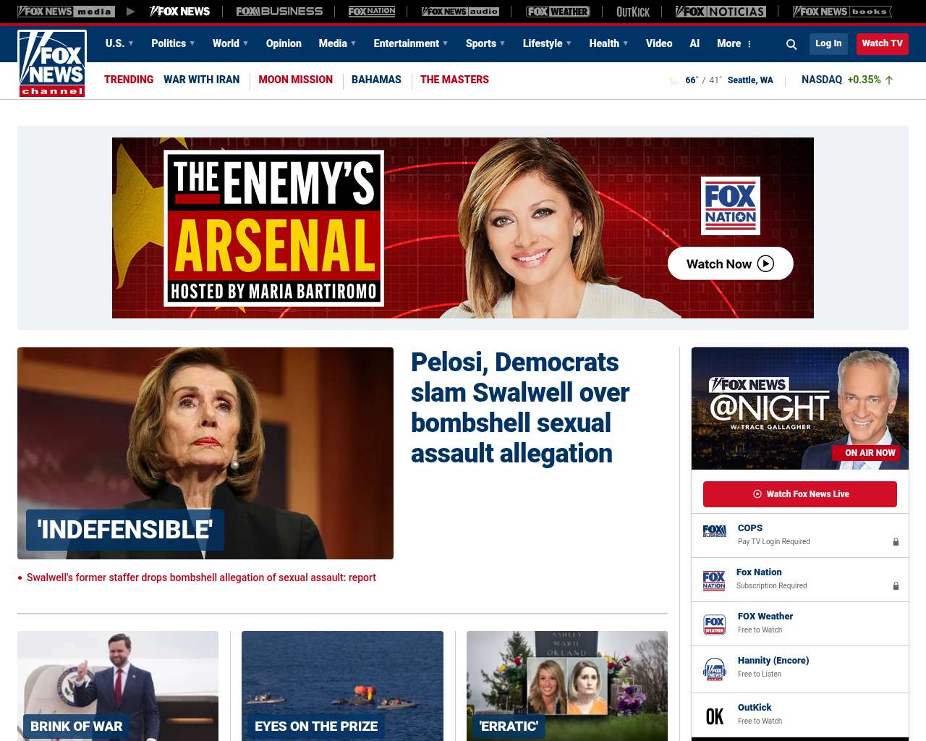Viewport: 926px width, 741px height.
Task: Click the search magnifier icon
Action: point(791,44)
